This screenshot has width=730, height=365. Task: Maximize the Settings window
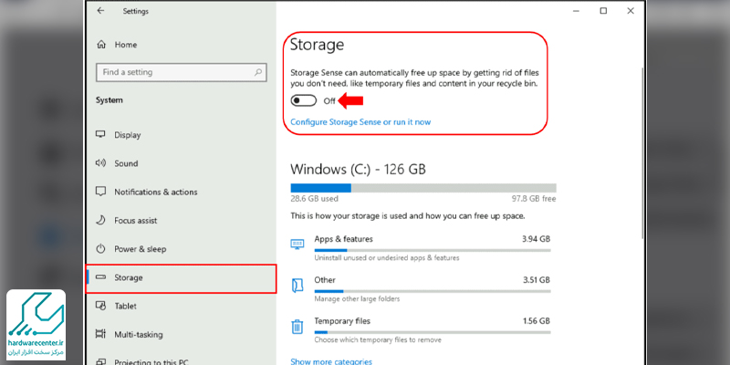pyautogui.click(x=603, y=11)
